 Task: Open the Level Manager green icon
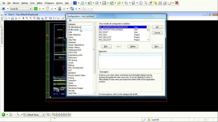click(x=111, y=3)
